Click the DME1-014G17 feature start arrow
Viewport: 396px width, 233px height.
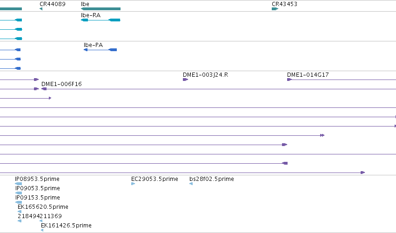pyautogui.click(x=289, y=80)
